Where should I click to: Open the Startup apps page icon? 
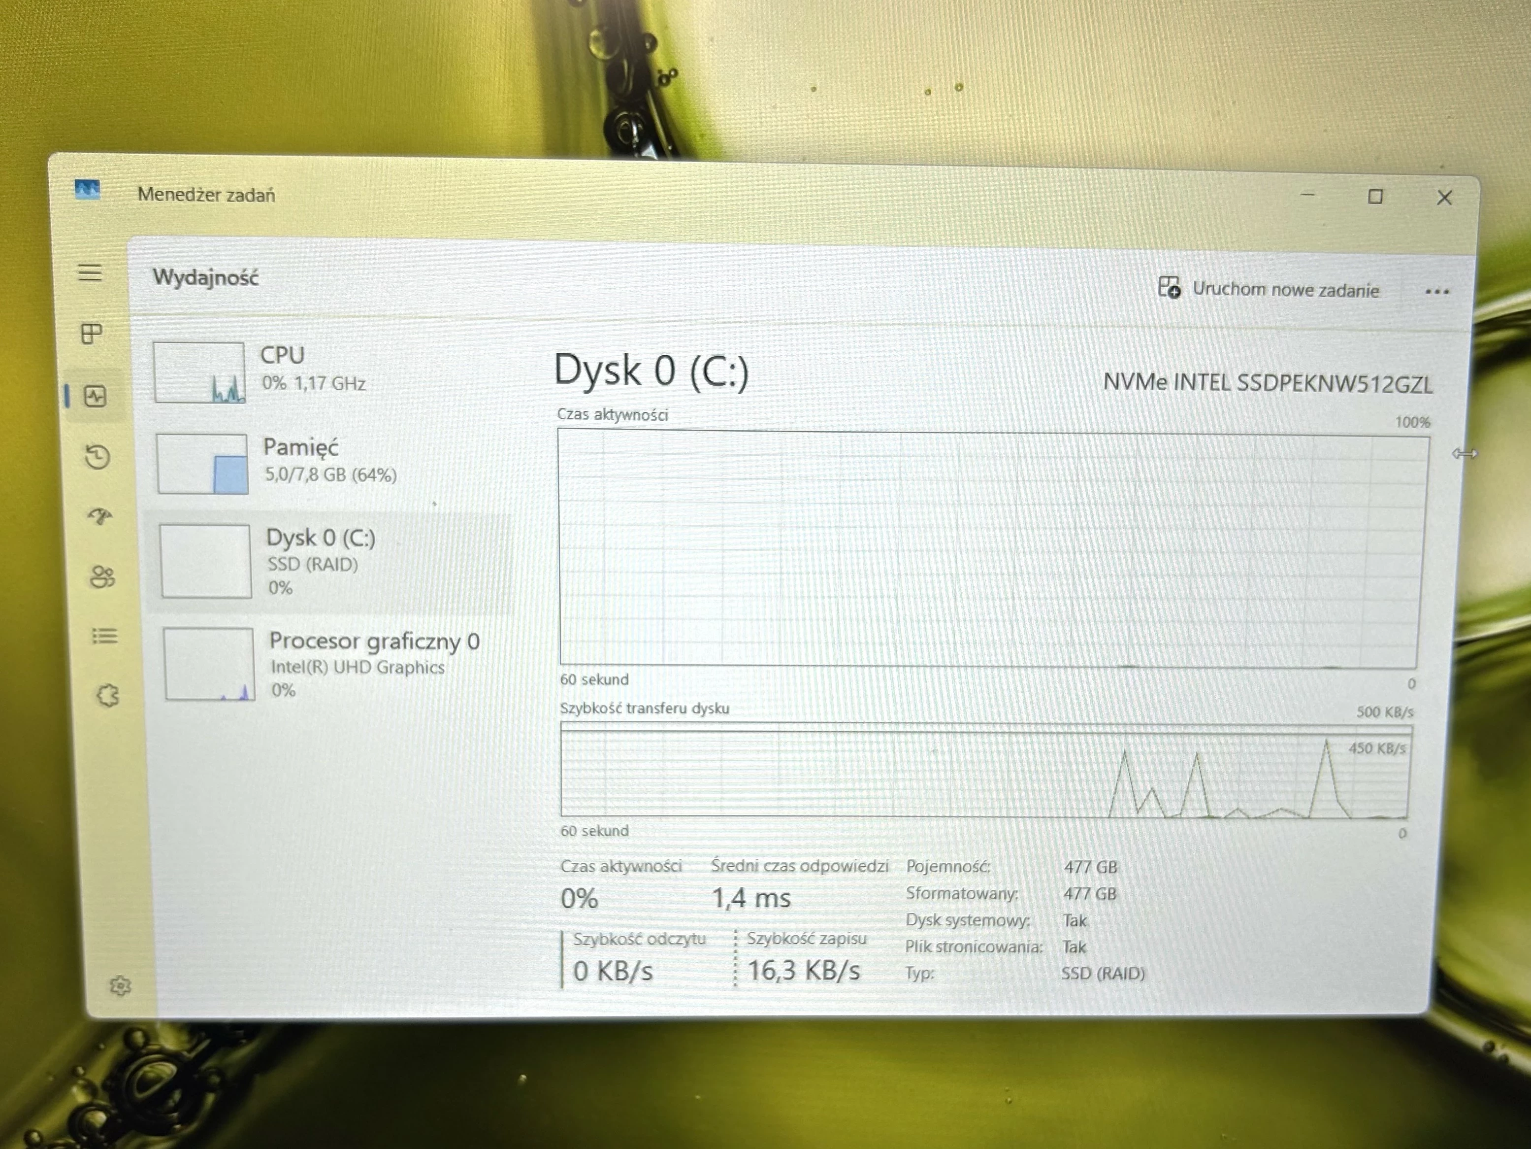[x=99, y=516]
